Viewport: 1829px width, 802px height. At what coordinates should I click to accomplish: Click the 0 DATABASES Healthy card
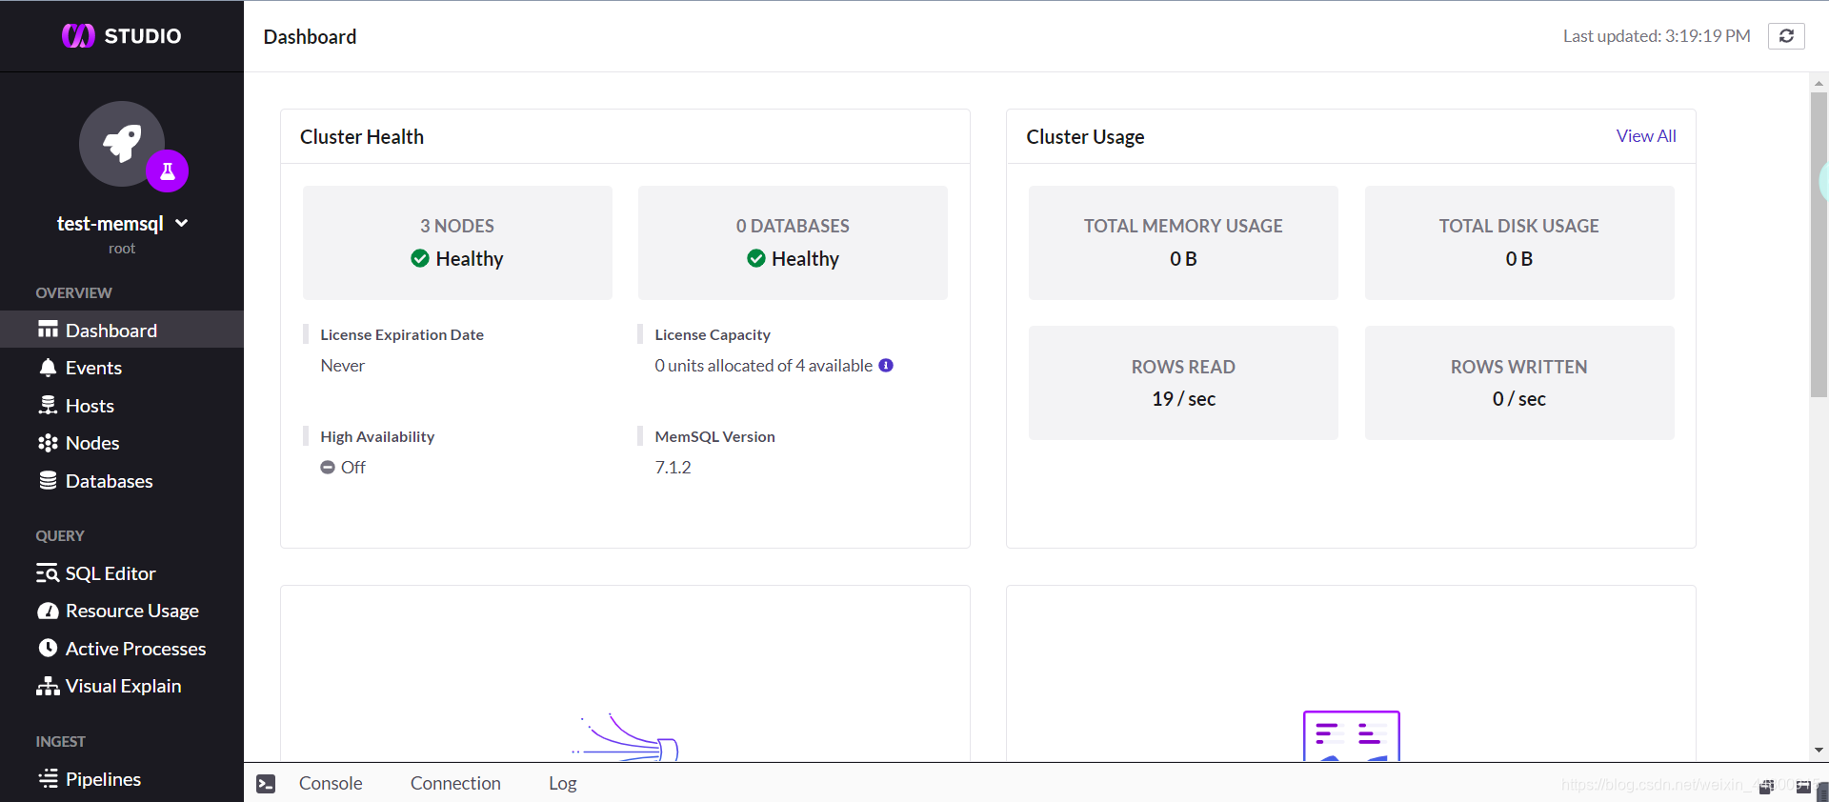pos(793,243)
